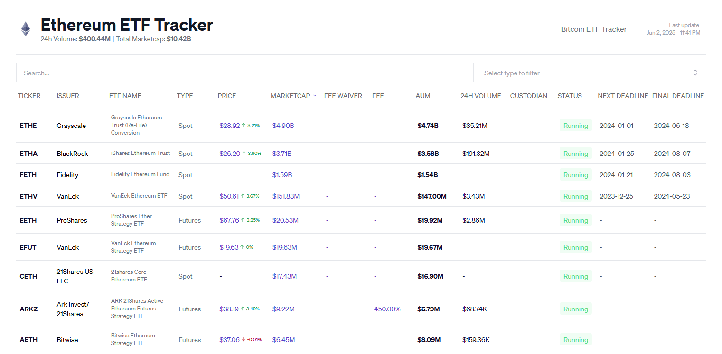Click the ETHV ticker cell
This screenshot has height=354, width=722.
(28, 196)
